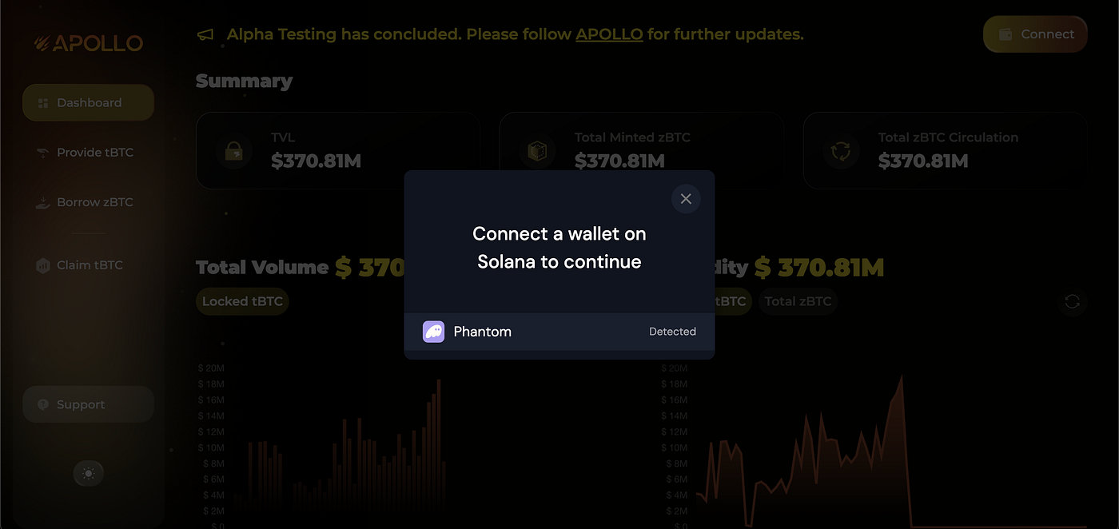1119x529 pixels.
Task: Click the Total zBTC Circulation refresh icon
Action: [x=841, y=150]
